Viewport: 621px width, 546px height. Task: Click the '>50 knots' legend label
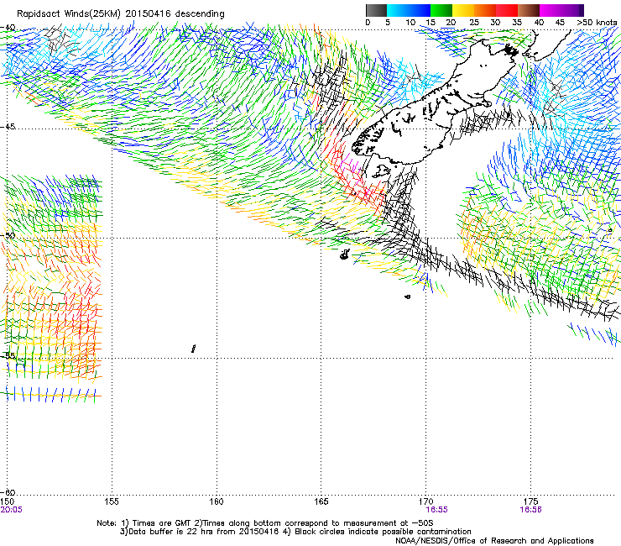[597, 22]
